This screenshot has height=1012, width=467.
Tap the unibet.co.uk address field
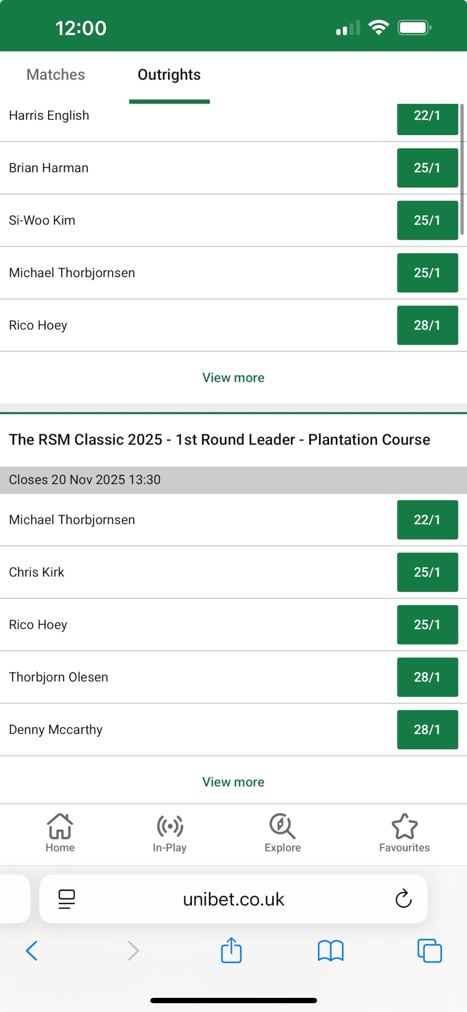[x=233, y=899]
